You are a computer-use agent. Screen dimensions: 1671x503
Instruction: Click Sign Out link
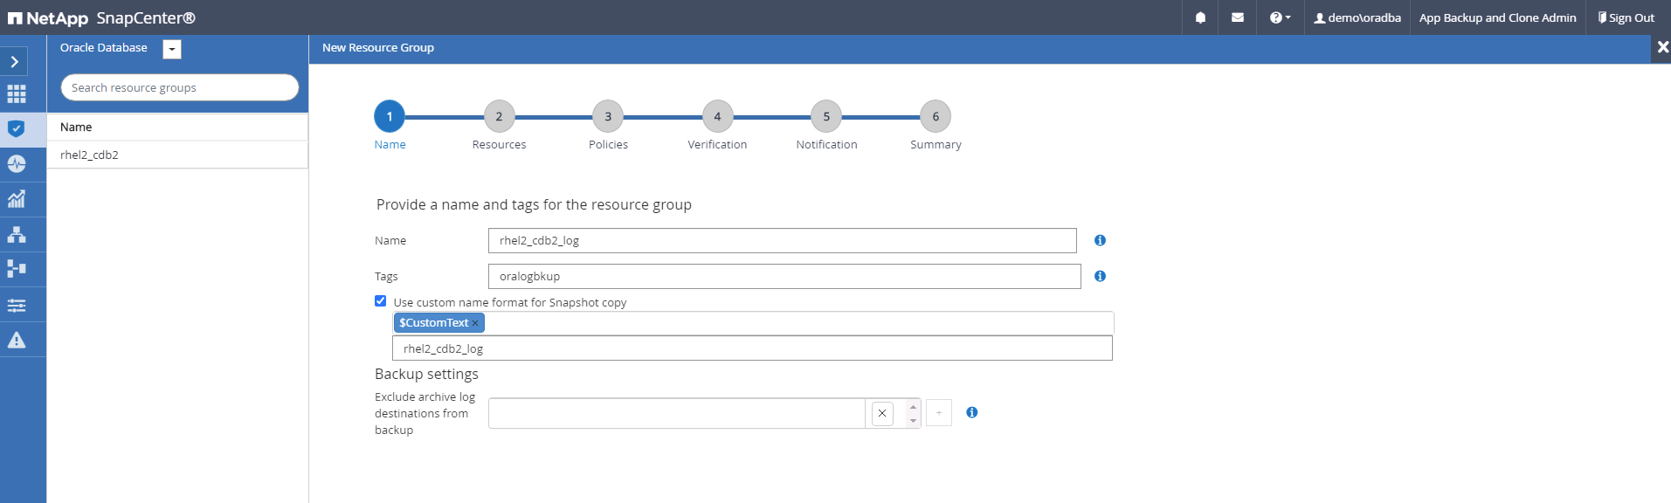coord(1626,17)
